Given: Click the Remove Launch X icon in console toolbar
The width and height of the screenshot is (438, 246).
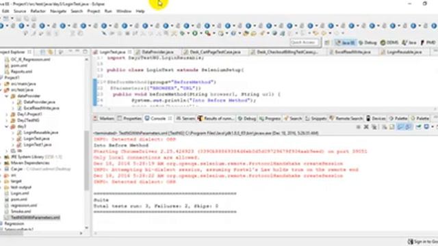Looking at the screenshot, I should pyautogui.click(x=366, y=127).
